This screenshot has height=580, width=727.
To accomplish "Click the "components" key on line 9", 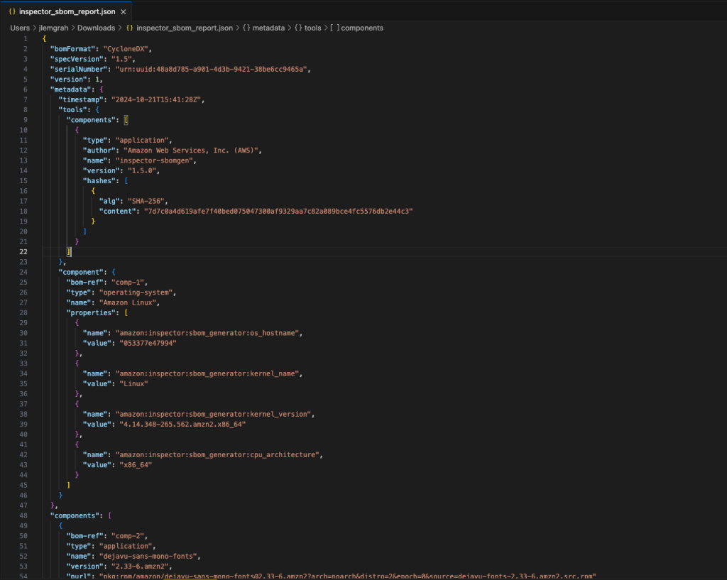I will point(91,120).
